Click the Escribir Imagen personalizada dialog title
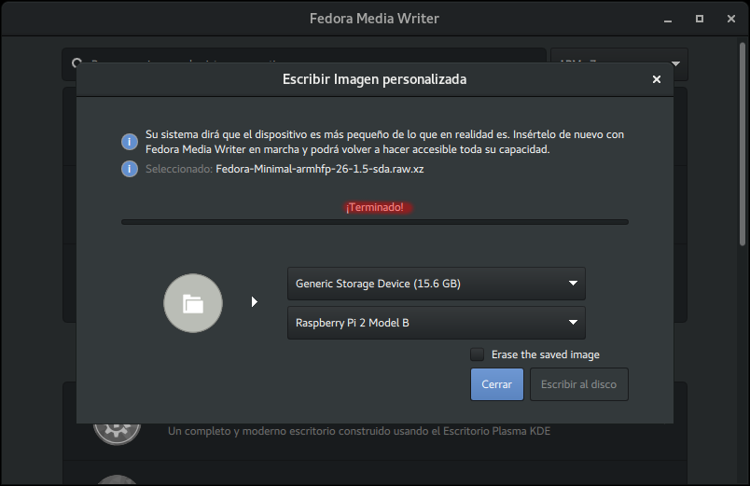 [374, 79]
